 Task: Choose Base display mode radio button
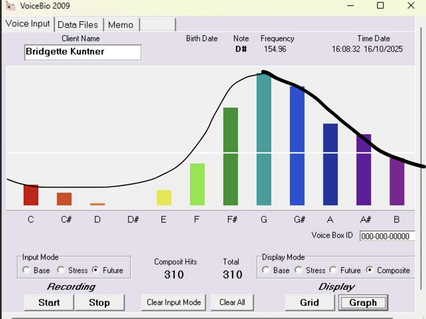tap(266, 270)
